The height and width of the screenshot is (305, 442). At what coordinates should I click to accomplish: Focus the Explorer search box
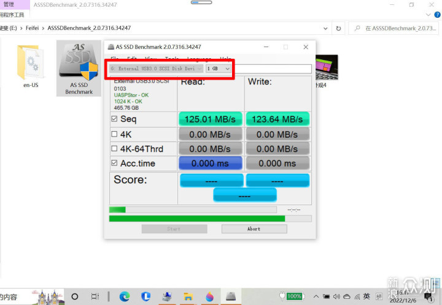395,28
